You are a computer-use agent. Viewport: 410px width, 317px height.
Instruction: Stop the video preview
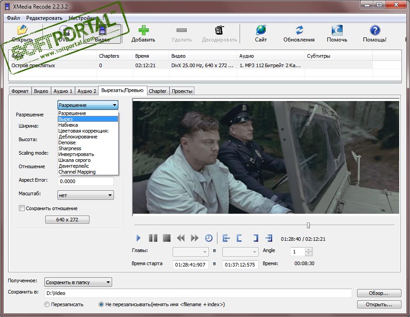pos(166,238)
